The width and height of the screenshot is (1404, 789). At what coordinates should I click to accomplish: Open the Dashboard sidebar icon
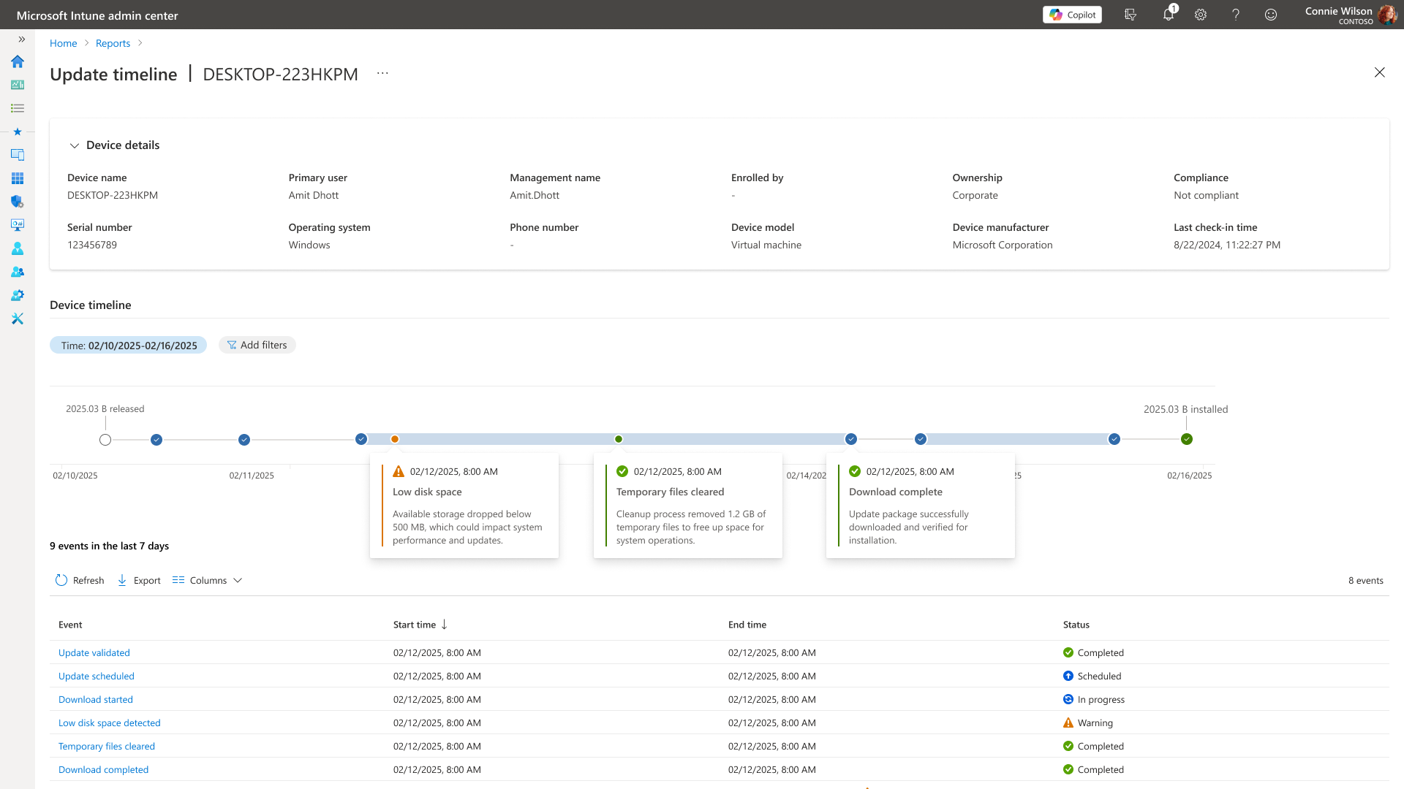tap(18, 85)
